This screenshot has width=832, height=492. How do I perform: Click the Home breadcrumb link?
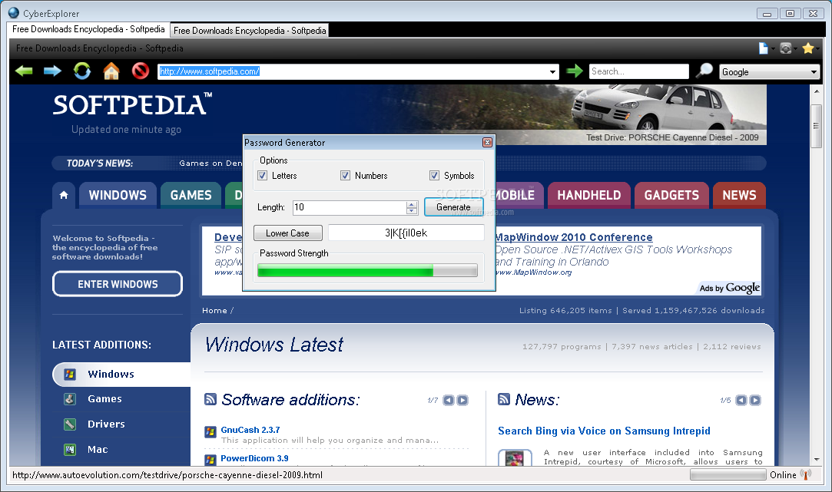coord(214,311)
